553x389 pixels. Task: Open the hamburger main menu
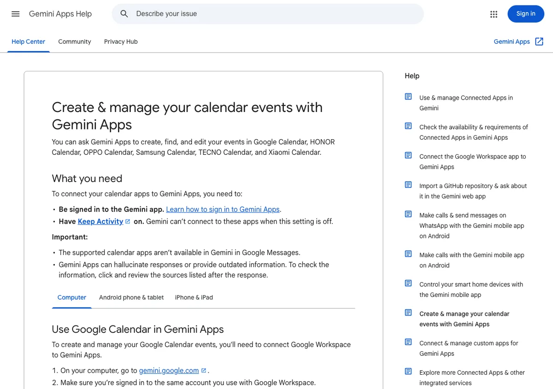coord(16,14)
